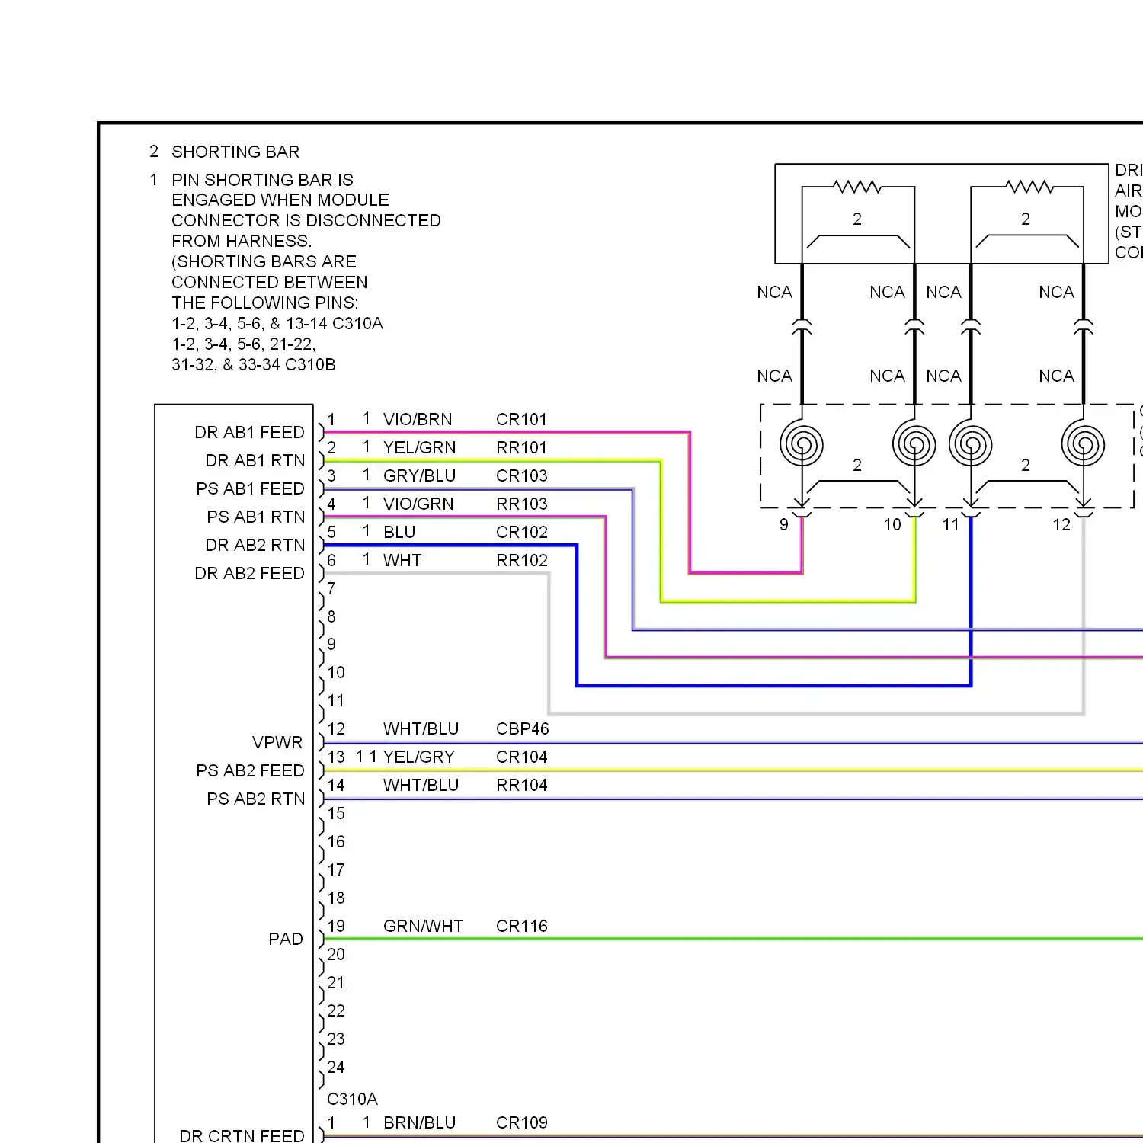Click the 'GRN/WHT' wire color label

click(423, 926)
